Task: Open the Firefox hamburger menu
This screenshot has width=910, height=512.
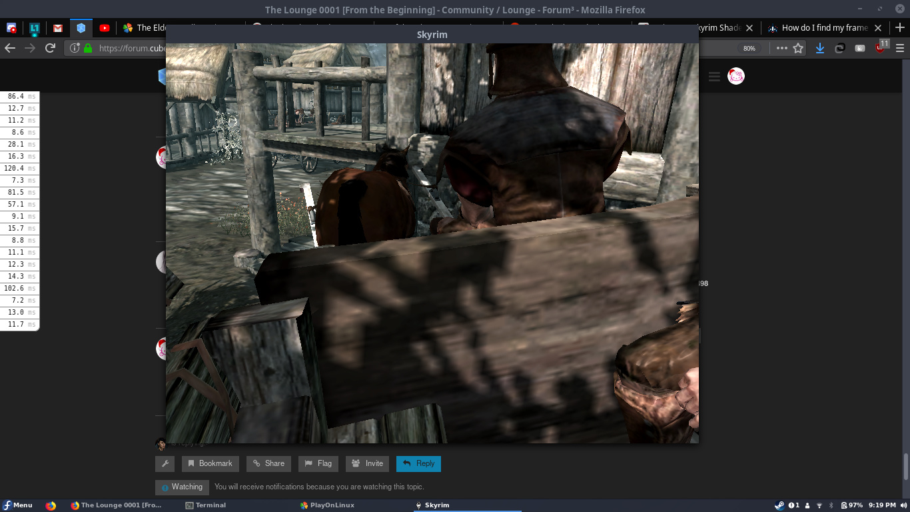Action: point(900,48)
